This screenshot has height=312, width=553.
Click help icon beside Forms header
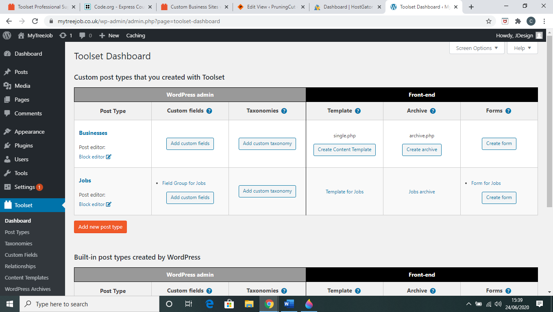pos(508,110)
